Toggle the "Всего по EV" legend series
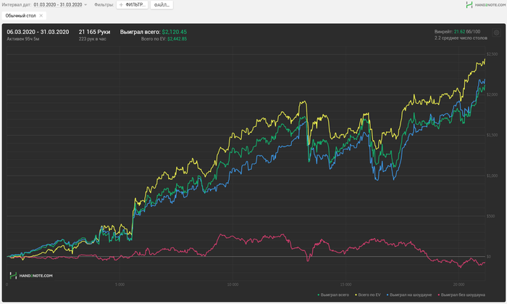This screenshot has width=507, height=304. coord(368,295)
